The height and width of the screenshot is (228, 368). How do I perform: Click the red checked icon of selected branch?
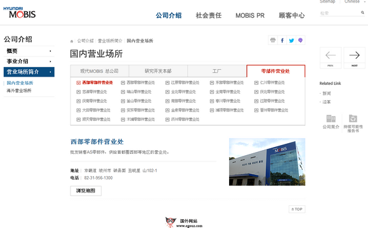point(79,83)
